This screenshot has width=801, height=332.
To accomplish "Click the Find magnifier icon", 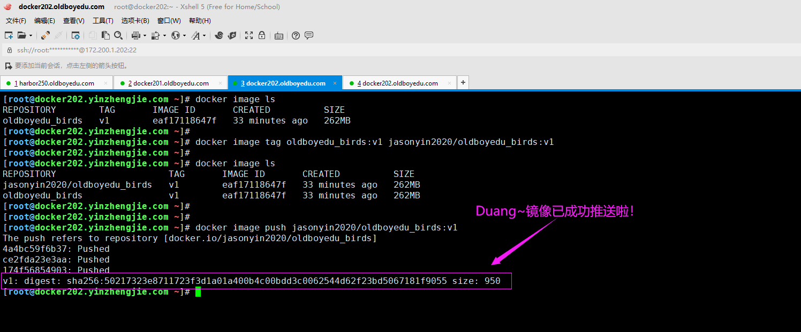I will coord(118,35).
